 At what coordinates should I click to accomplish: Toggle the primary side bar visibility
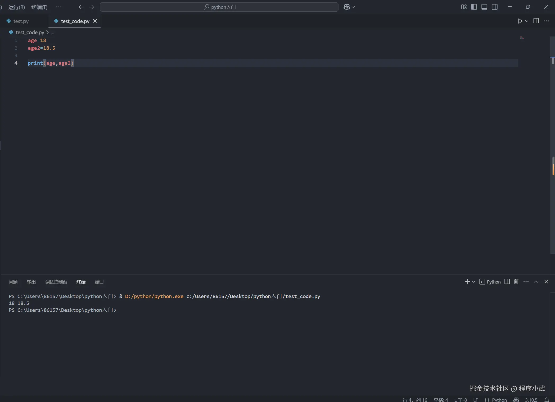pyautogui.click(x=474, y=7)
